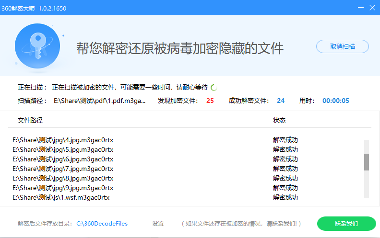
Task: Click the scan path E:\Share\测试\pdf\1.pdf.m3ga...
Action: click(100, 101)
